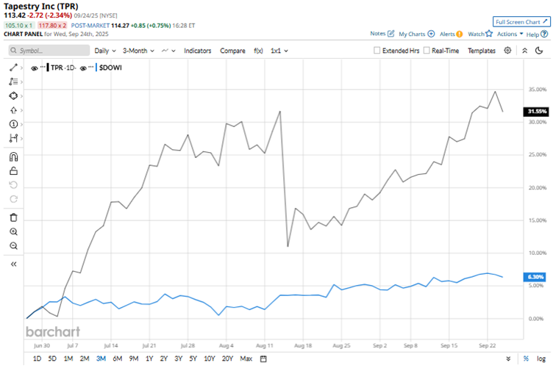Hide the TPR series with eye icon
The image size is (553, 368).
pos(35,68)
